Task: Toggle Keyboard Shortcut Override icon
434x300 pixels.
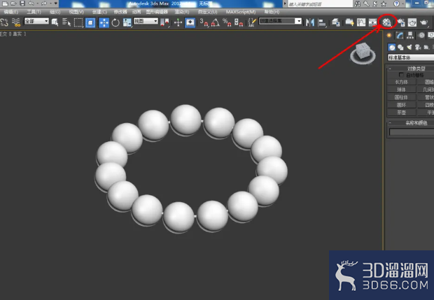Action: (x=190, y=22)
